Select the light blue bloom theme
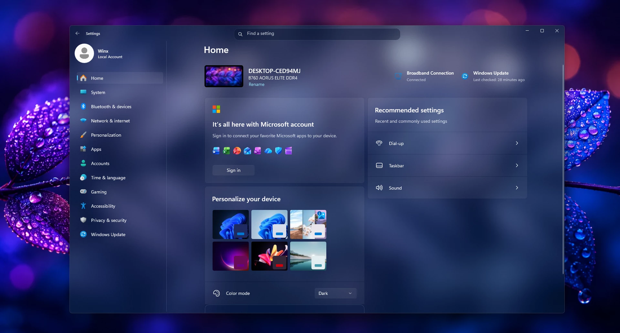Viewport: 620px width, 333px height. (269, 224)
